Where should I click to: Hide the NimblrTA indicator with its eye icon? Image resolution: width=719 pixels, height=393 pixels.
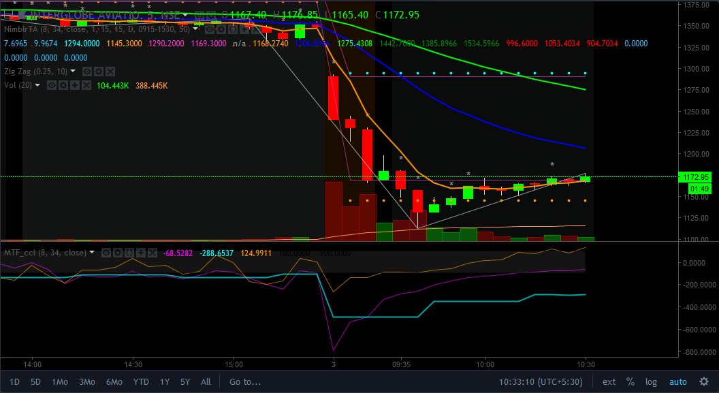pyautogui.click(x=210, y=29)
